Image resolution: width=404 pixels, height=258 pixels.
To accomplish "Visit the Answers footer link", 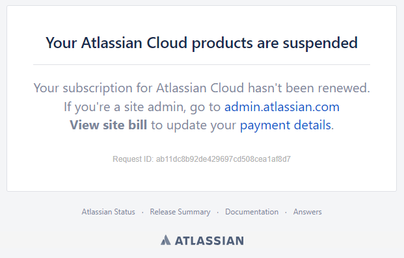I will 307,212.
